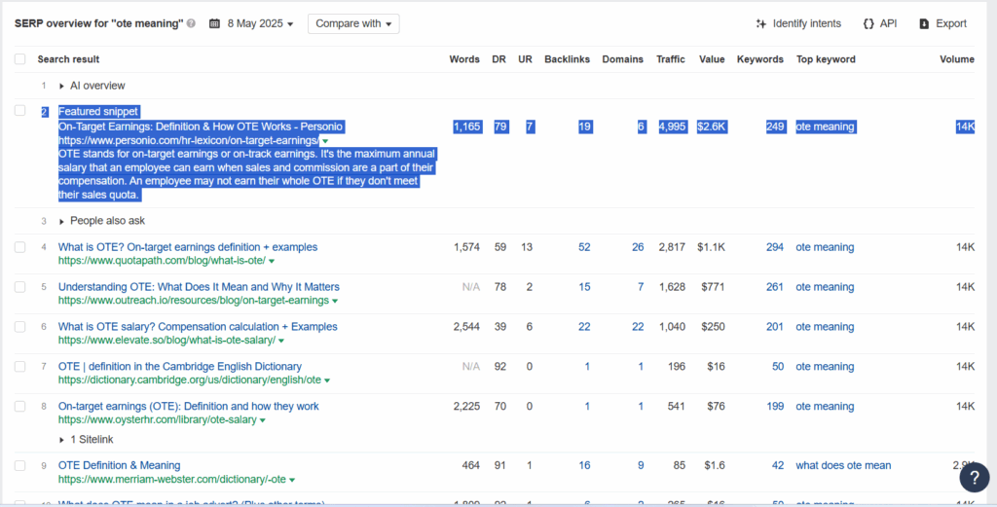Click keywords count 249 in featured snippet row
This screenshot has height=507, width=997.
tap(775, 127)
